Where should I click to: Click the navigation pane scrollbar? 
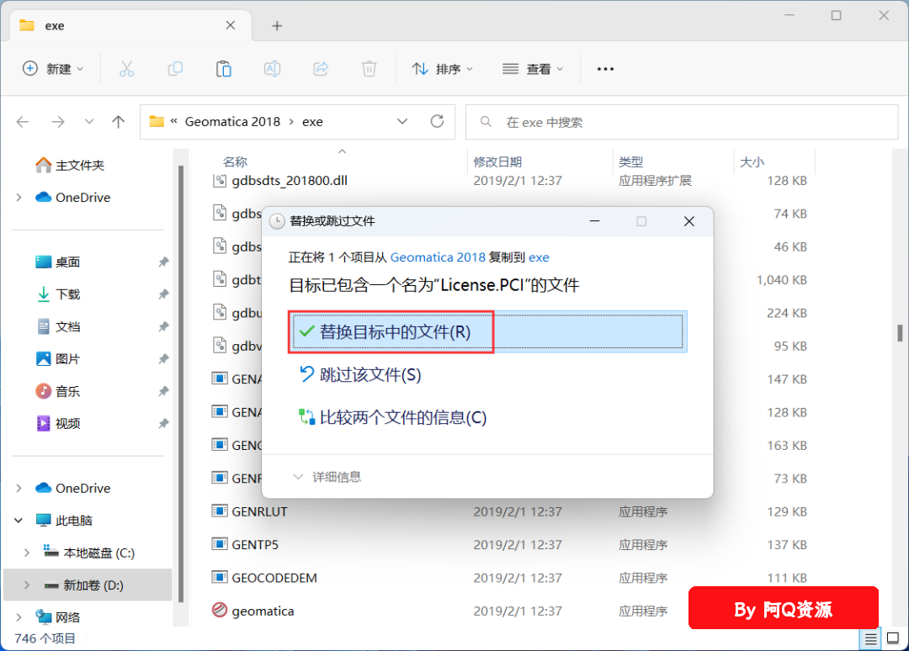click(181, 385)
